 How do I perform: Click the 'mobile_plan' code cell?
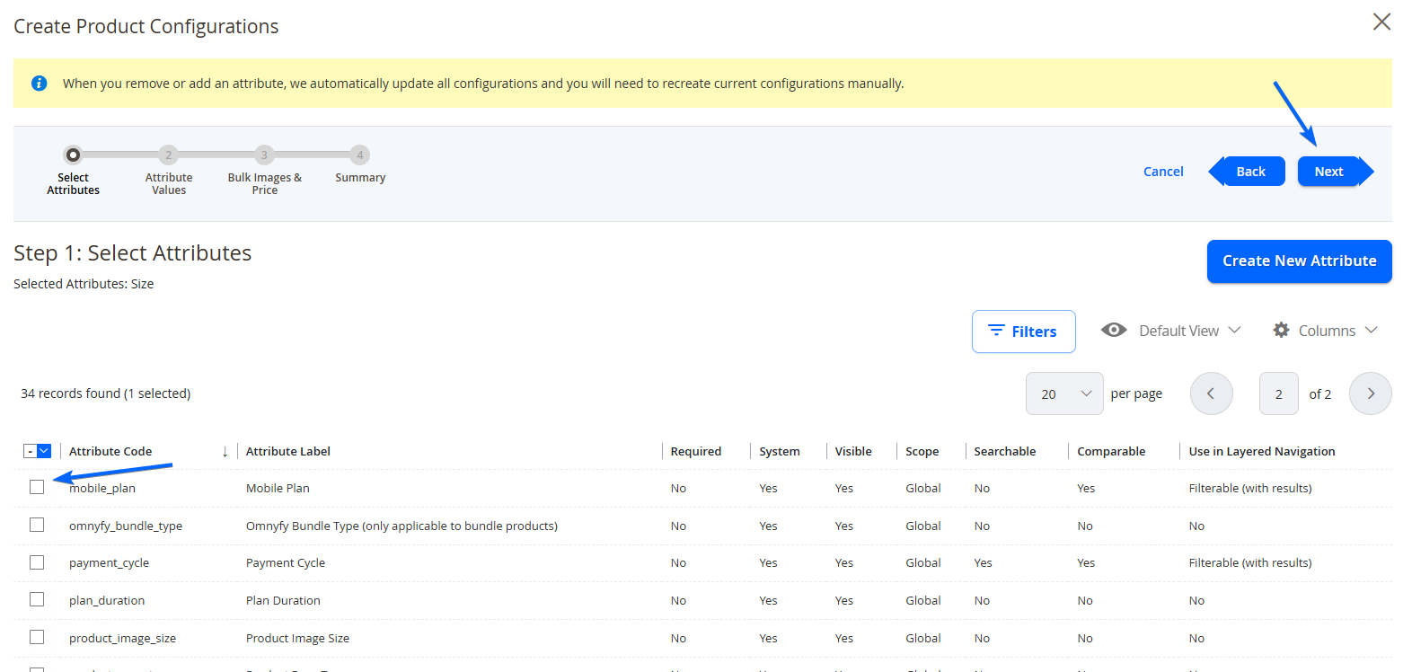(x=102, y=489)
